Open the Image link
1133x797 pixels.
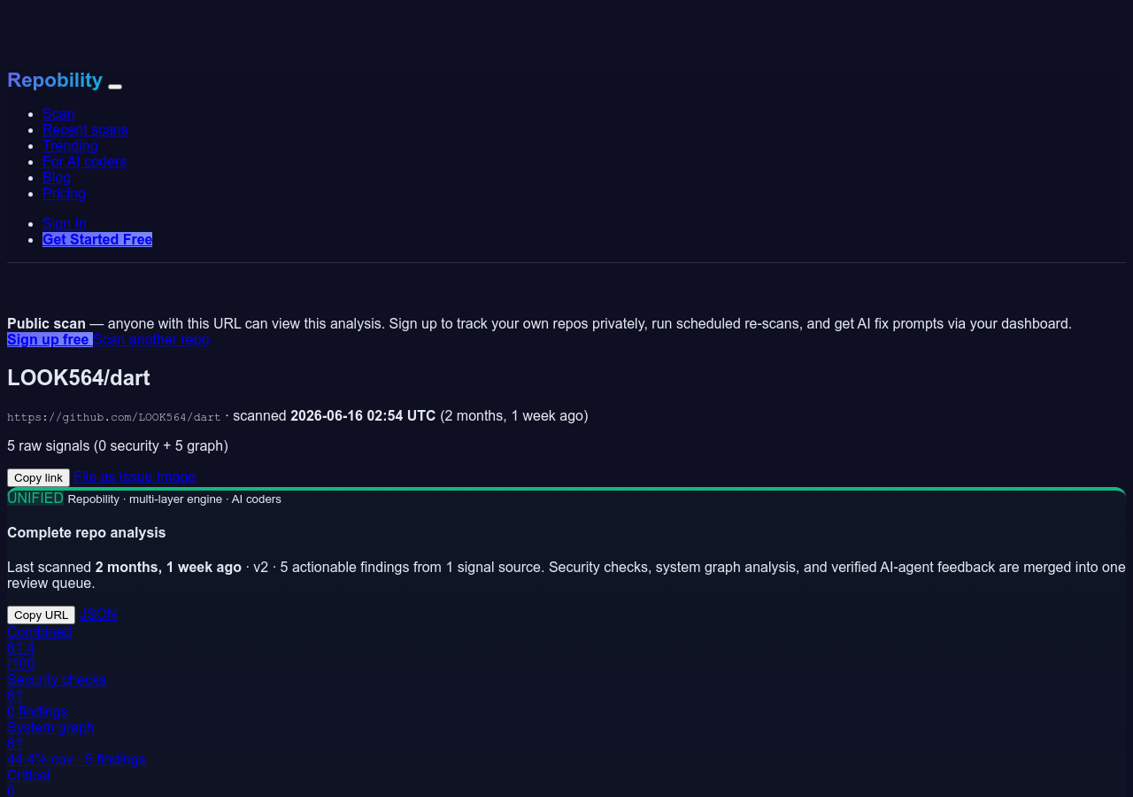click(x=176, y=476)
